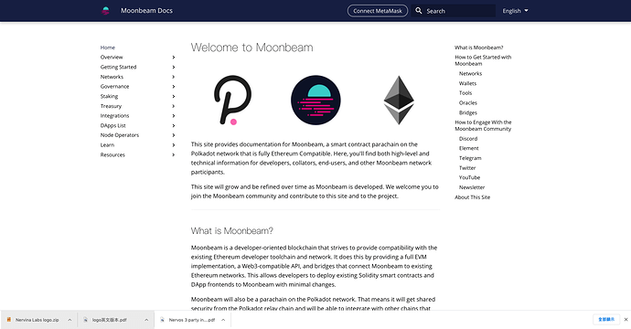
Task: Open the Moonbeam Docs title link
Action: point(146,11)
